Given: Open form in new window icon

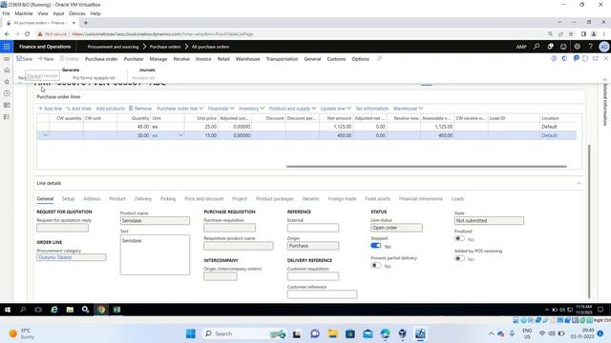Looking at the screenshot, I should tap(596, 59).
